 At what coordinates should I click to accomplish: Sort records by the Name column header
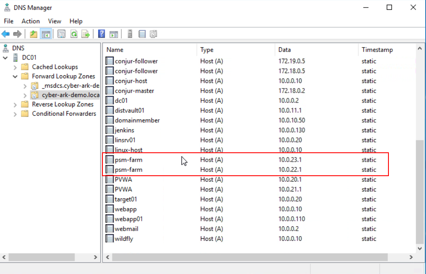[150, 50]
